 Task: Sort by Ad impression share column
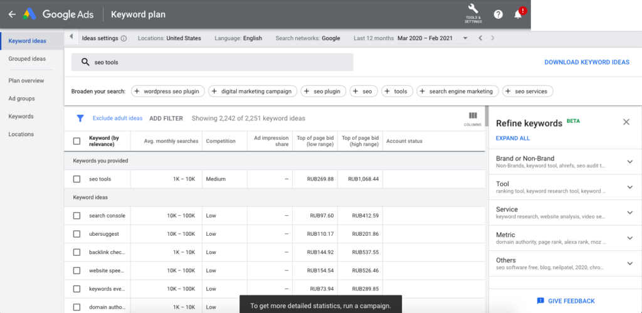(272, 141)
